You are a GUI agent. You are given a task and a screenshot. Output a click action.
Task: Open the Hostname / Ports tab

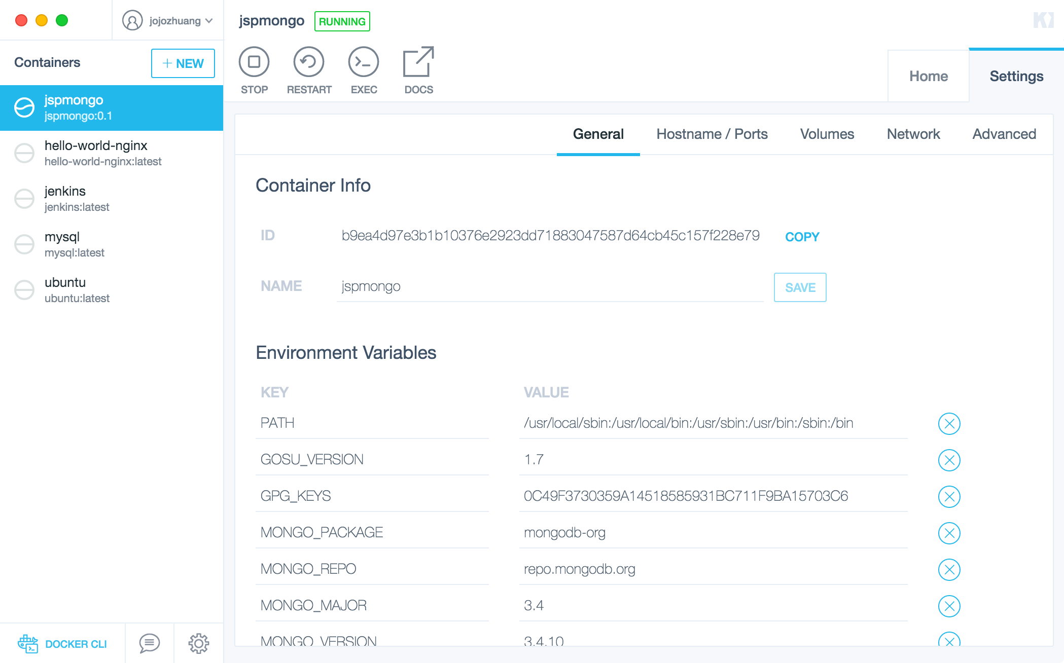[712, 134]
